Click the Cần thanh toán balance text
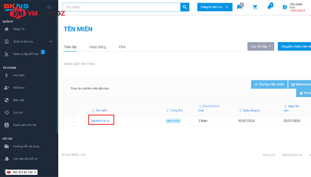 point(297,8)
